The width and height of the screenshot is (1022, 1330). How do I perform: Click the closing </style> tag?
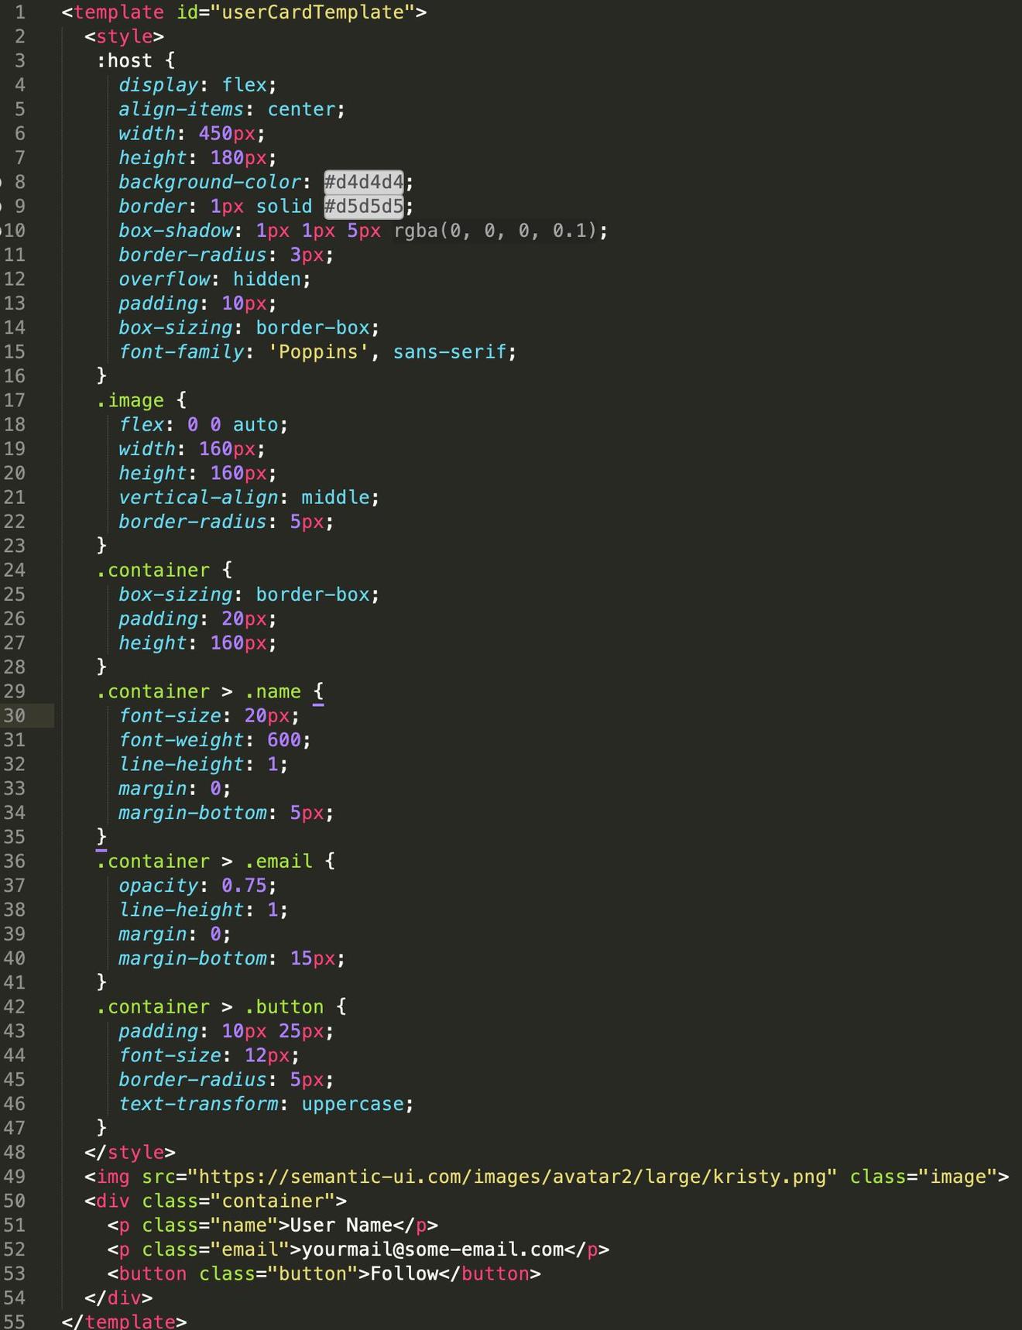coord(130,1153)
